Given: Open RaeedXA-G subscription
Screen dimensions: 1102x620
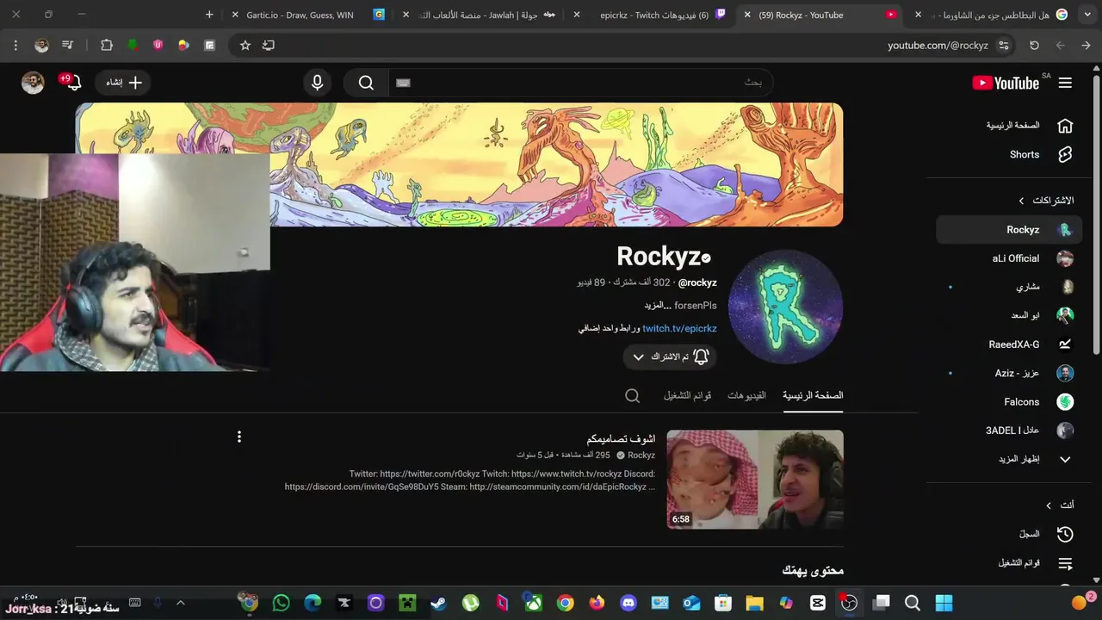Looking at the screenshot, I should (1009, 344).
